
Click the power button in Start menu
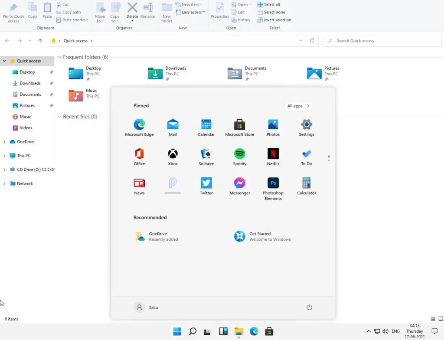click(x=309, y=307)
